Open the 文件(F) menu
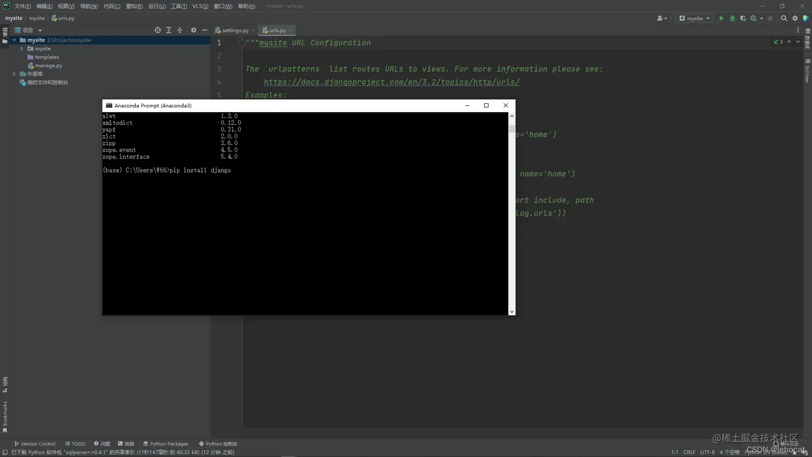 [23, 6]
